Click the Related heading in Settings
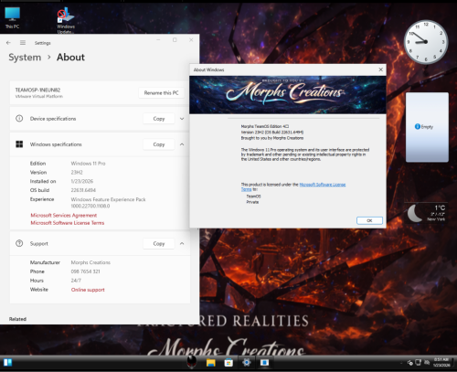 tap(17, 319)
